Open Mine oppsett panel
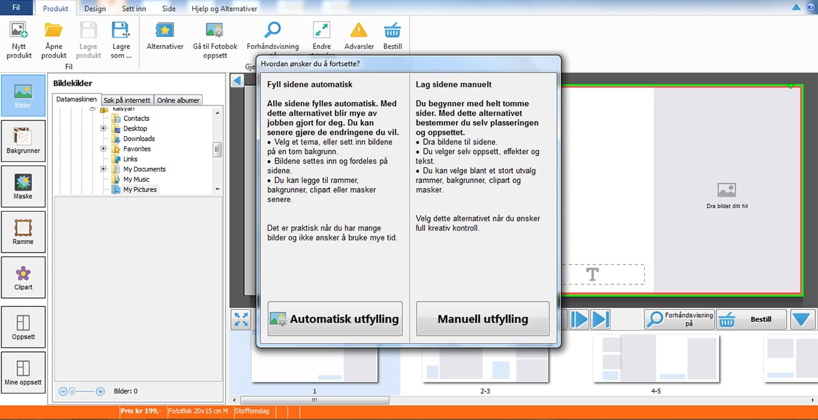 23,373
